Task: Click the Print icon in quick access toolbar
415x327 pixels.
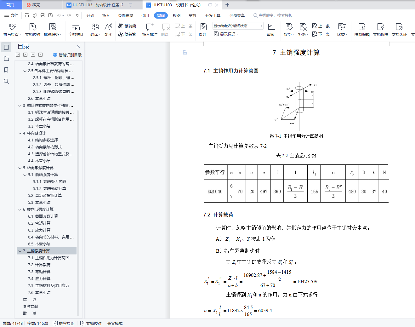Action: coord(43,15)
